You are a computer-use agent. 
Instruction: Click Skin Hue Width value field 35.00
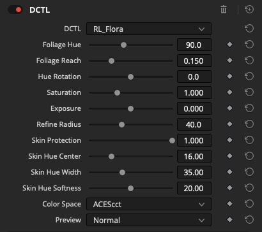pyautogui.click(x=194, y=172)
